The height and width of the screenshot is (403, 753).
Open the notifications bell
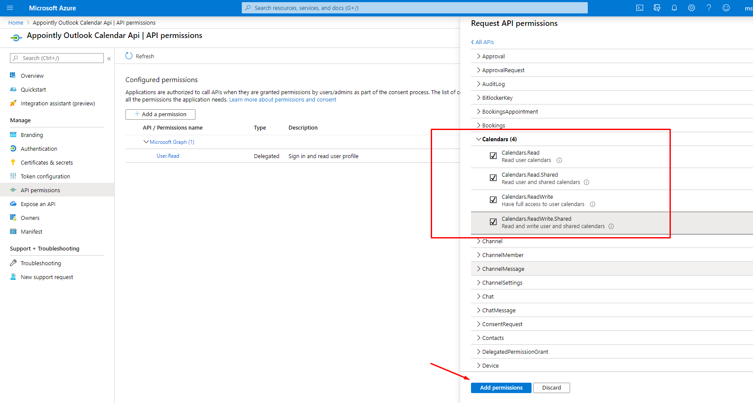pos(674,8)
